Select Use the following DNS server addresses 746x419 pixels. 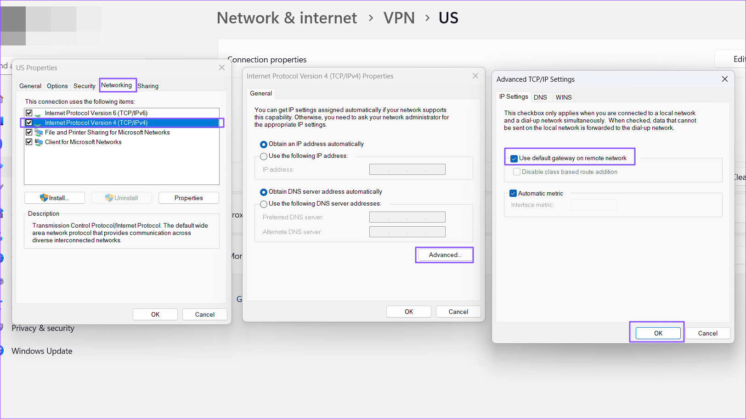(264, 204)
